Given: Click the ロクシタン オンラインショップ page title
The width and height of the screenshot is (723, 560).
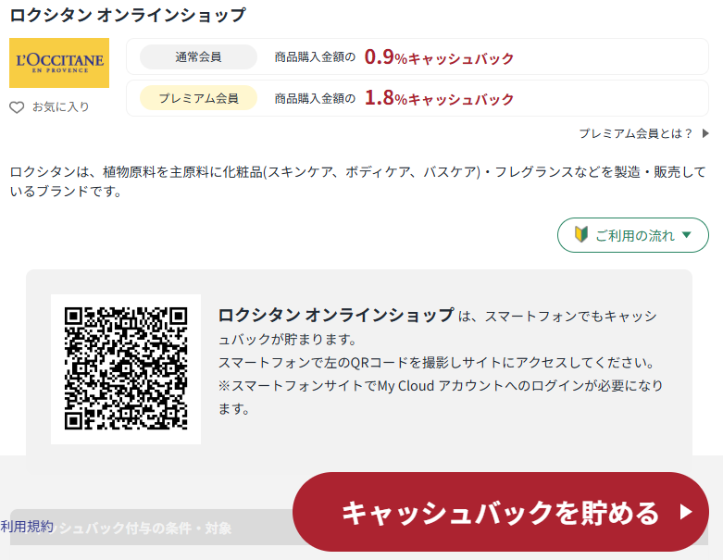Looking at the screenshot, I should (128, 15).
